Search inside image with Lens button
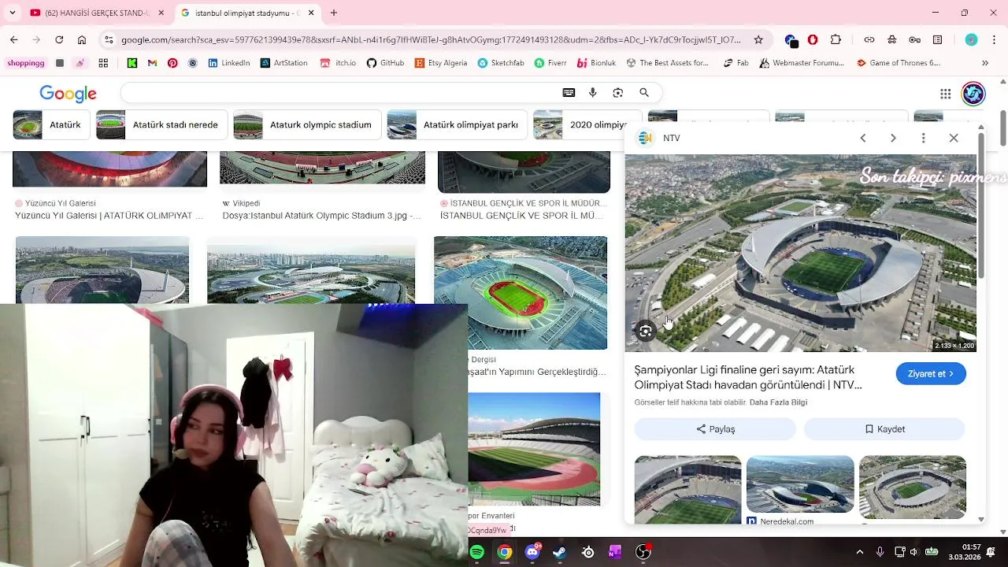The image size is (1008, 567). 646,332
